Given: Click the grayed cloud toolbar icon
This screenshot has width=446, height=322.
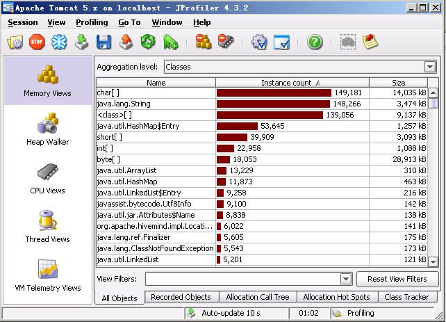Looking at the screenshot, I should 348,42.
